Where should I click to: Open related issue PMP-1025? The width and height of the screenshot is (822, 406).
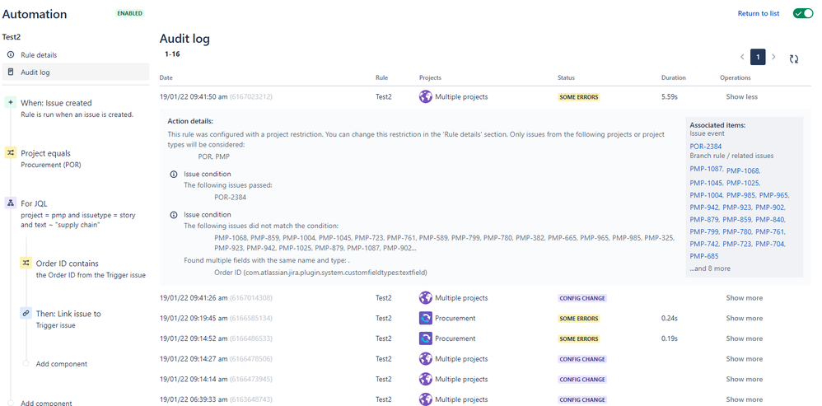point(744,183)
